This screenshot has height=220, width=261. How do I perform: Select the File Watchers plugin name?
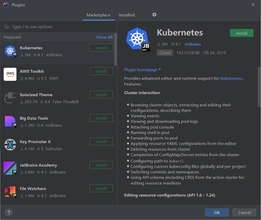point(33,189)
